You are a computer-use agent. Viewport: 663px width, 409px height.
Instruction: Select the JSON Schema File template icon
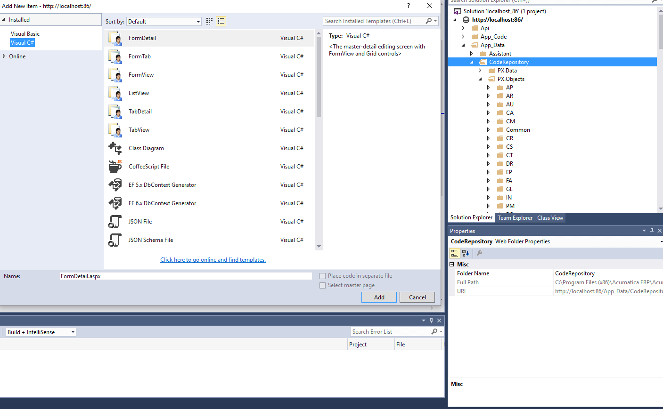[115, 240]
